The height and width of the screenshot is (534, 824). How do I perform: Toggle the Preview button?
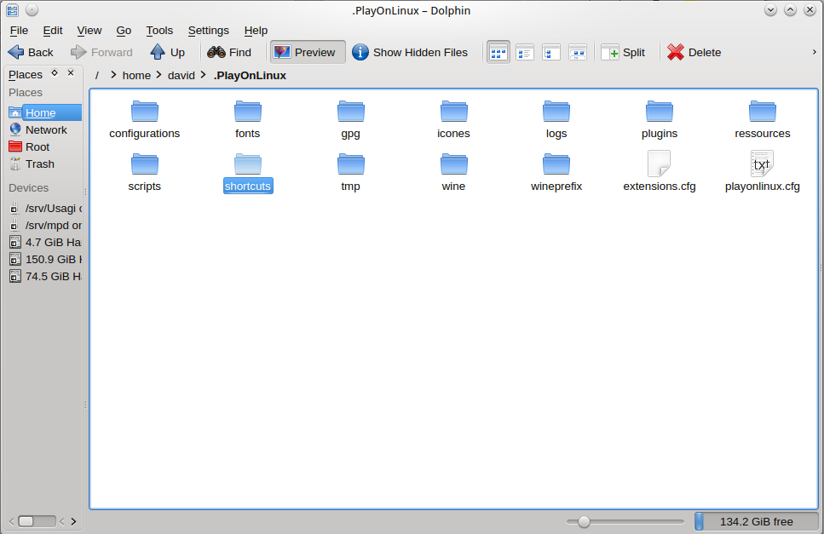[x=308, y=53]
